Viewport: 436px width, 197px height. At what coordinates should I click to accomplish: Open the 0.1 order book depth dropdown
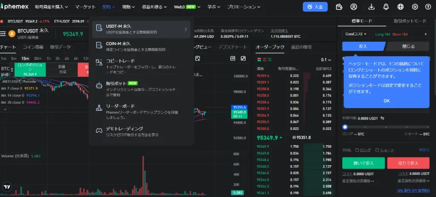(x=326, y=60)
